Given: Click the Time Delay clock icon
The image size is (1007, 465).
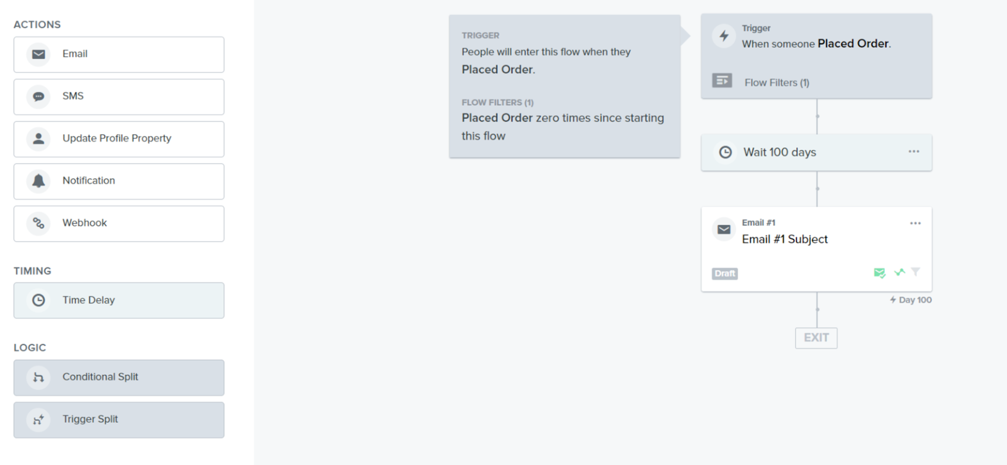Looking at the screenshot, I should (x=38, y=300).
